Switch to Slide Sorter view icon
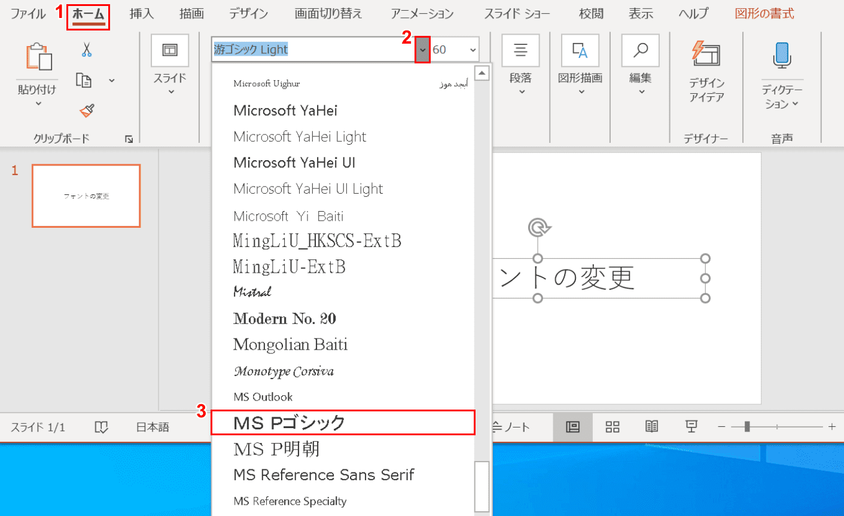The width and height of the screenshot is (844, 516). [613, 426]
